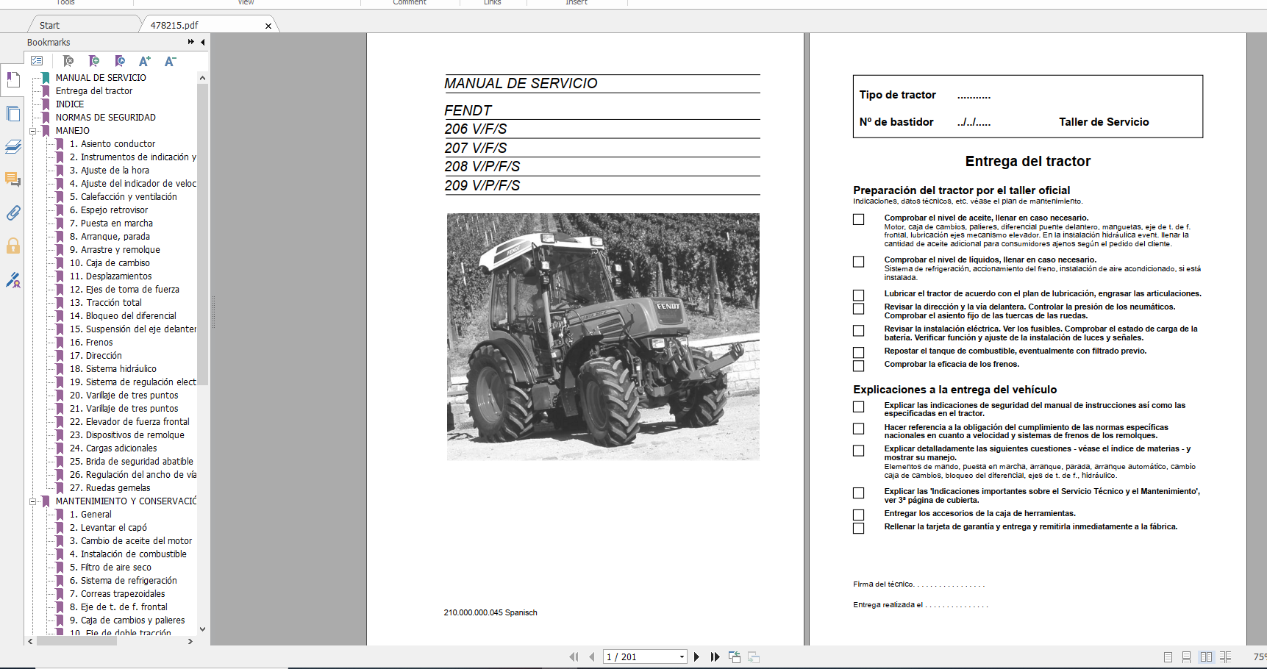Open bookmark 27. Ruedas gemelas
Viewport: 1267px width, 669px height.
tap(110, 488)
